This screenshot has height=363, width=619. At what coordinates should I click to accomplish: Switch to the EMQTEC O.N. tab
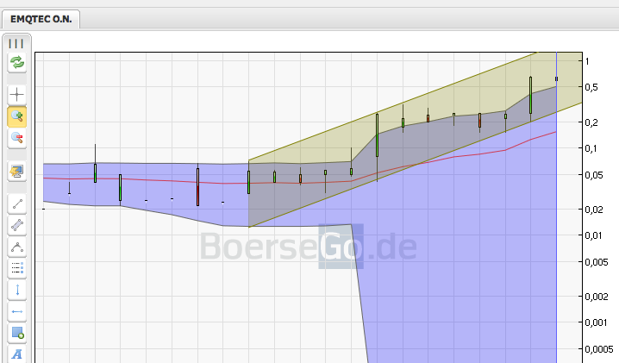(x=41, y=19)
